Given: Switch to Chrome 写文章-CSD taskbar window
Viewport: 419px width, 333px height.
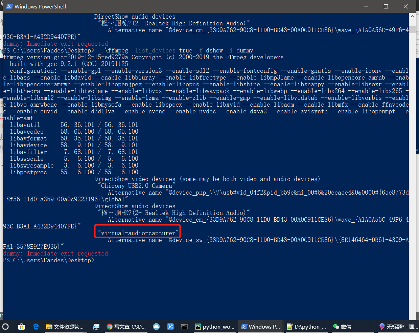Looking at the screenshot, I should (x=126, y=327).
